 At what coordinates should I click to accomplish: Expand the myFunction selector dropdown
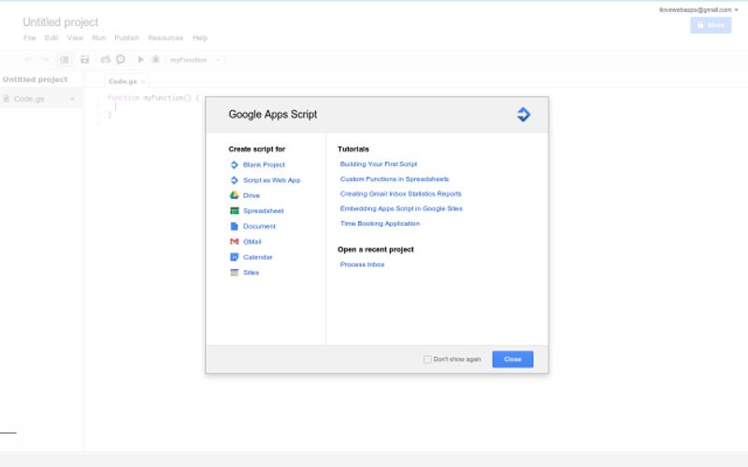[x=218, y=60]
